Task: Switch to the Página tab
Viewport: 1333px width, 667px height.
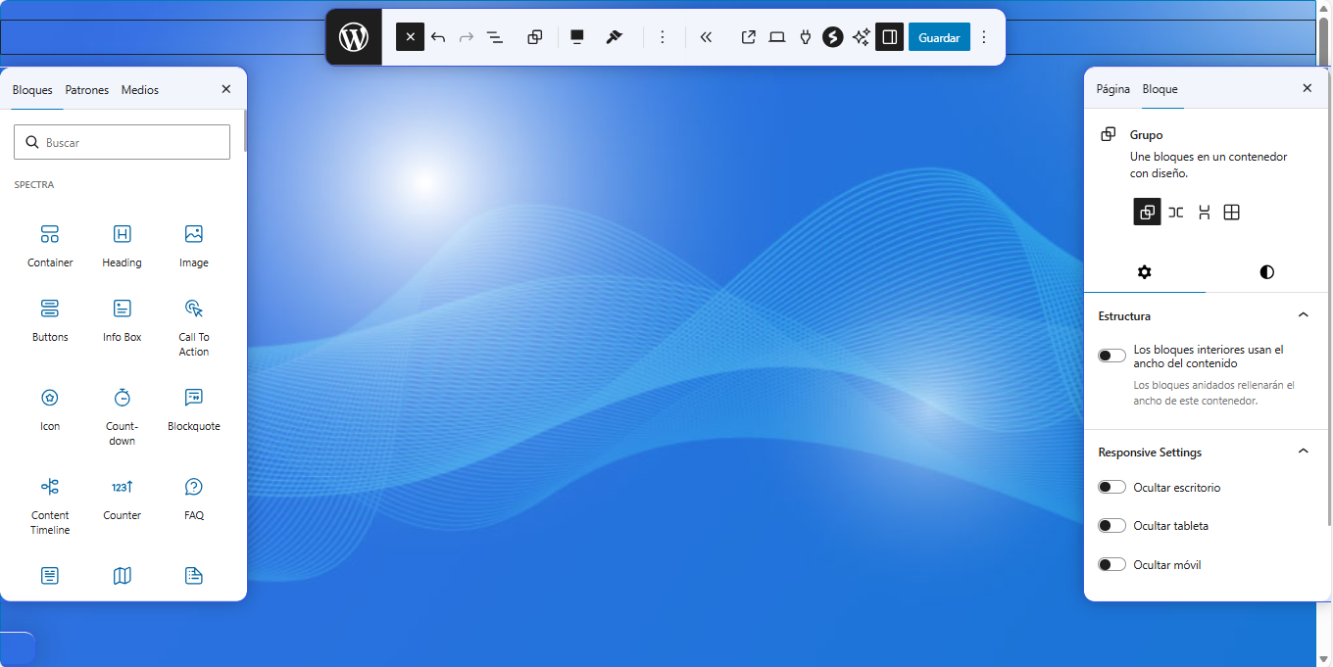Action: point(1112,89)
